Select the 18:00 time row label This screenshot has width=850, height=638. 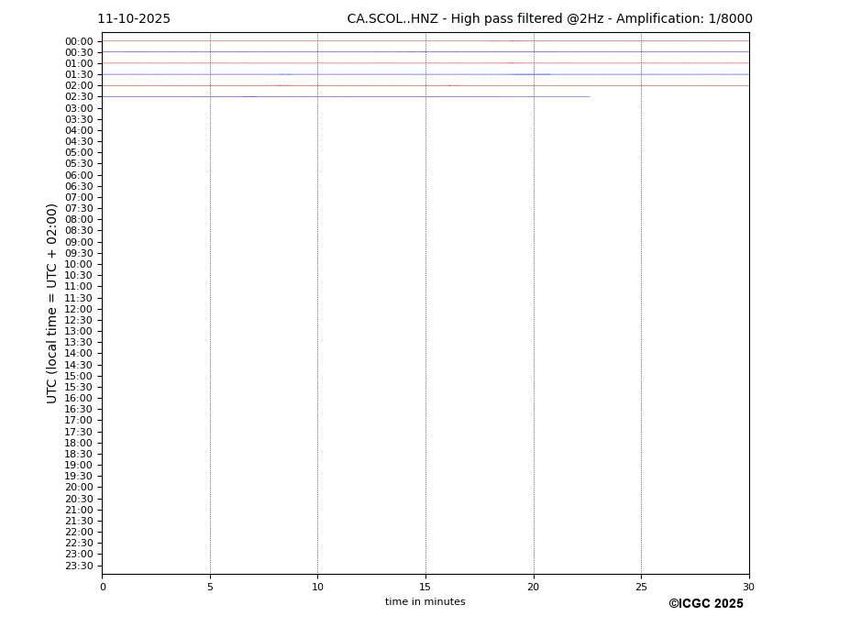click(x=79, y=443)
